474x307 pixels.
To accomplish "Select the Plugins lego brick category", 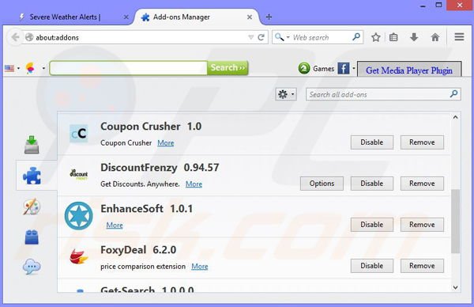I will [x=32, y=237].
